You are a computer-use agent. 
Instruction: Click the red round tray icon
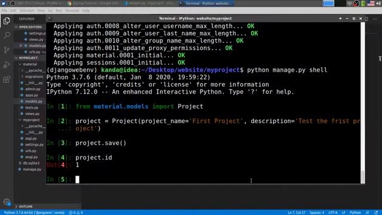(x=356, y=4)
